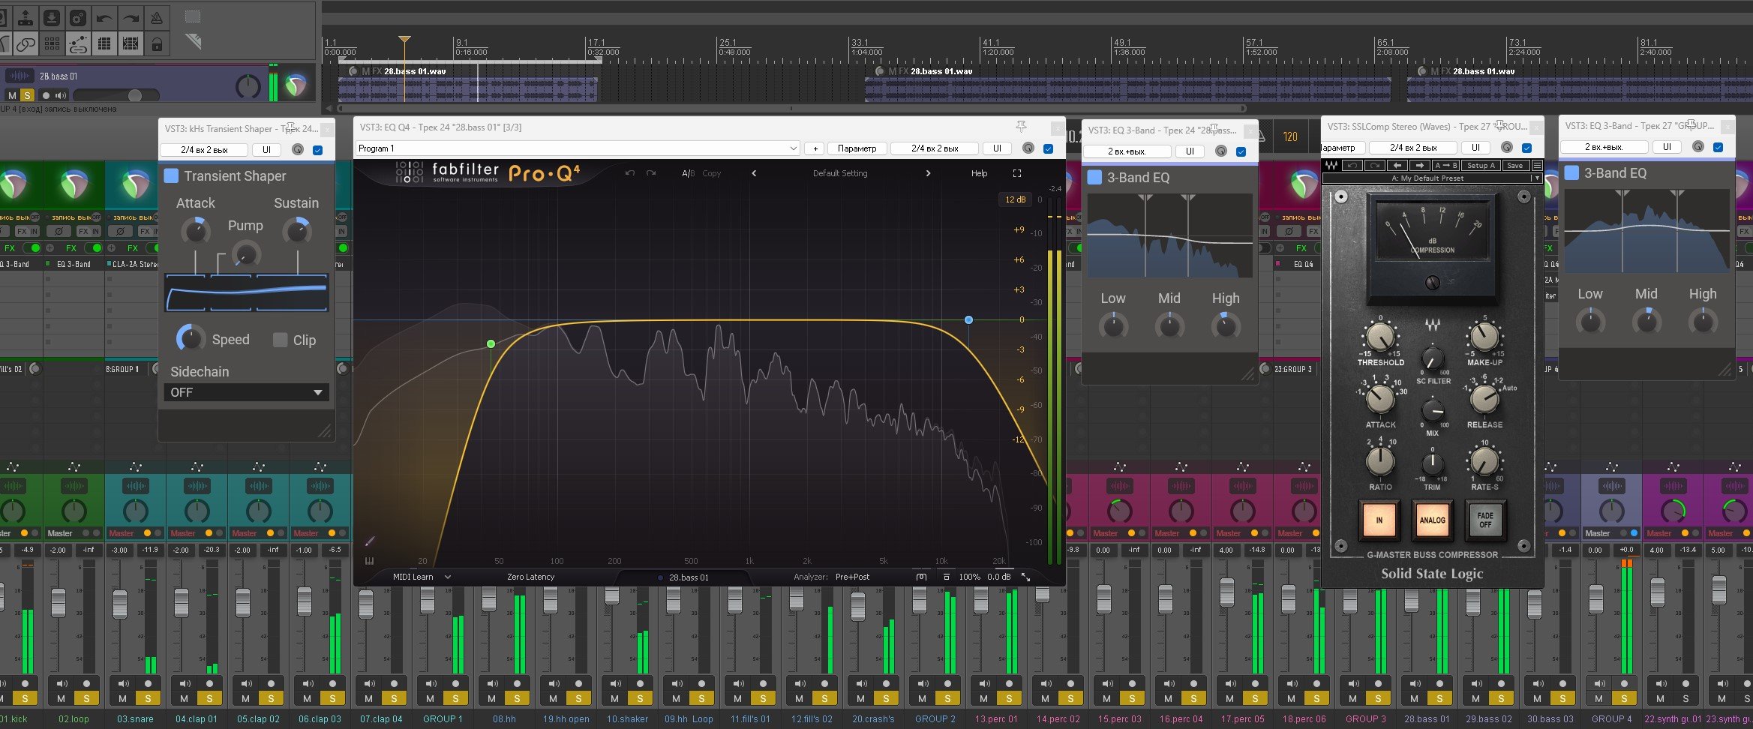The image size is (1753, 729).
Task: Toggle the grid lines icon in toolbar
Action: (x=104, y=44)
